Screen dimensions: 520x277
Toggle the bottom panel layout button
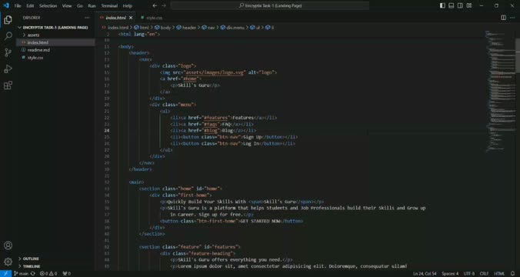click(452, 5)
